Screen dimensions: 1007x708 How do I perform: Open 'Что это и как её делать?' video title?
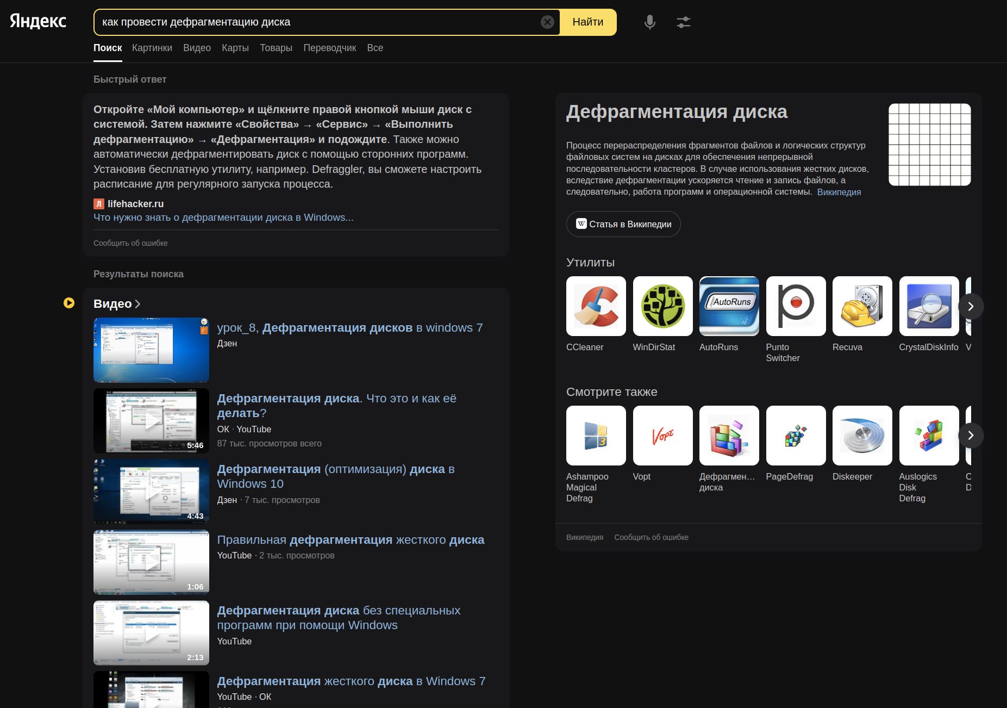[x=337, y=406]
